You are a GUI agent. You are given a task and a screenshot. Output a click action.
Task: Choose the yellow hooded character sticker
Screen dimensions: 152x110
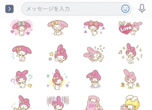coord(130,103)
